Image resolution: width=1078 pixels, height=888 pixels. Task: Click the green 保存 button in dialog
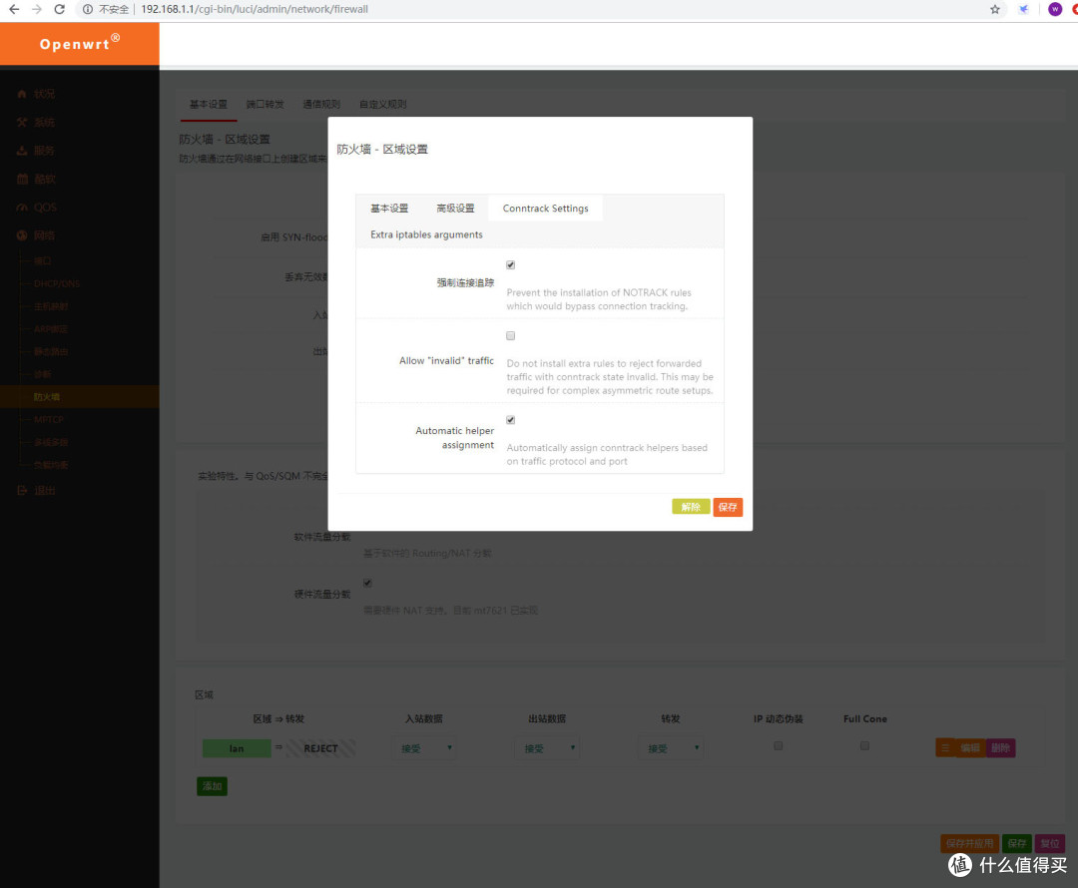pos(728,506)
